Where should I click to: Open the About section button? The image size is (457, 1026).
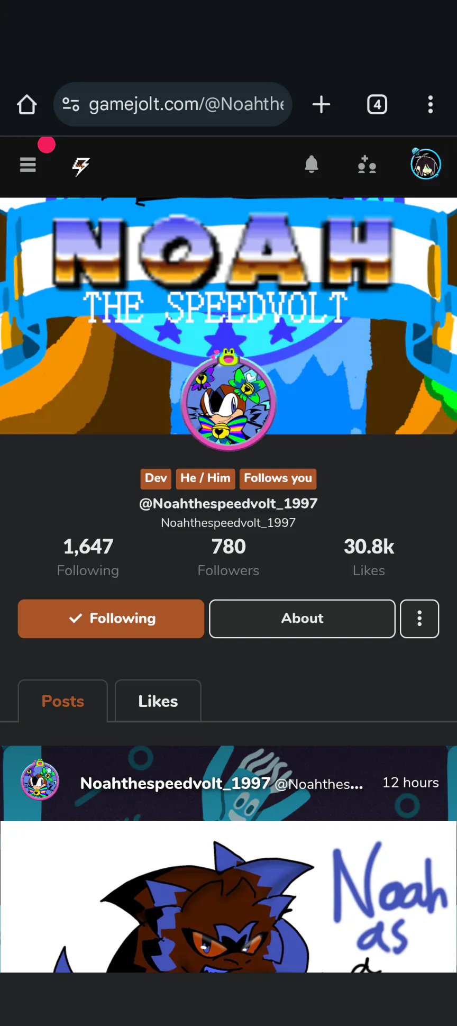click(x=302, y=619)
